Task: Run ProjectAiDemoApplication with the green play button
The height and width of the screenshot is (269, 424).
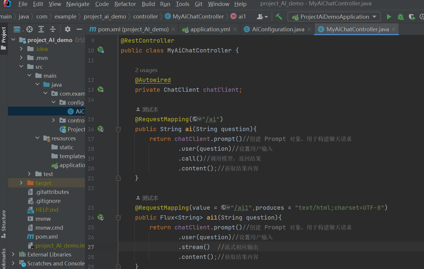Action: (x=389, y=17)
